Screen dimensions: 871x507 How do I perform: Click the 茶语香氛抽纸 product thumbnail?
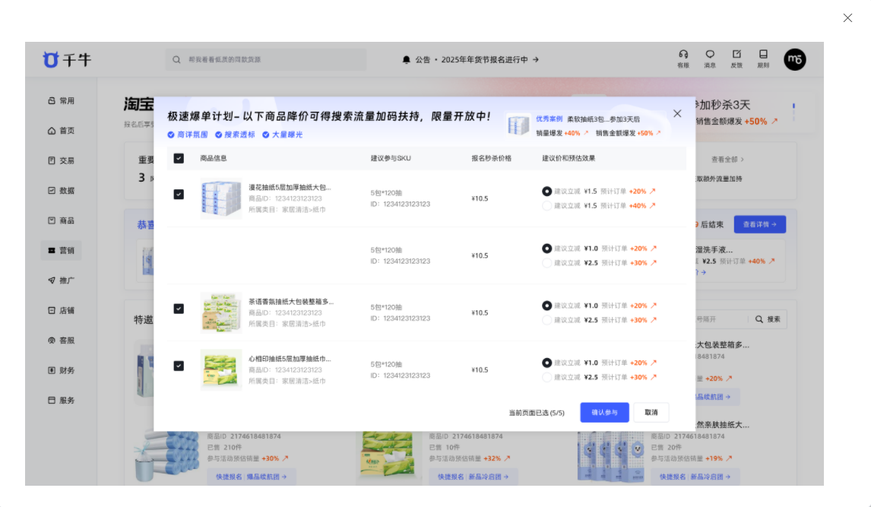pyautogui.click(x=221, y=312)
